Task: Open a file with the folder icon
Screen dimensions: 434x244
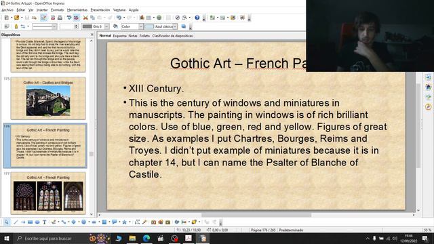Action: tap(16, 18)
